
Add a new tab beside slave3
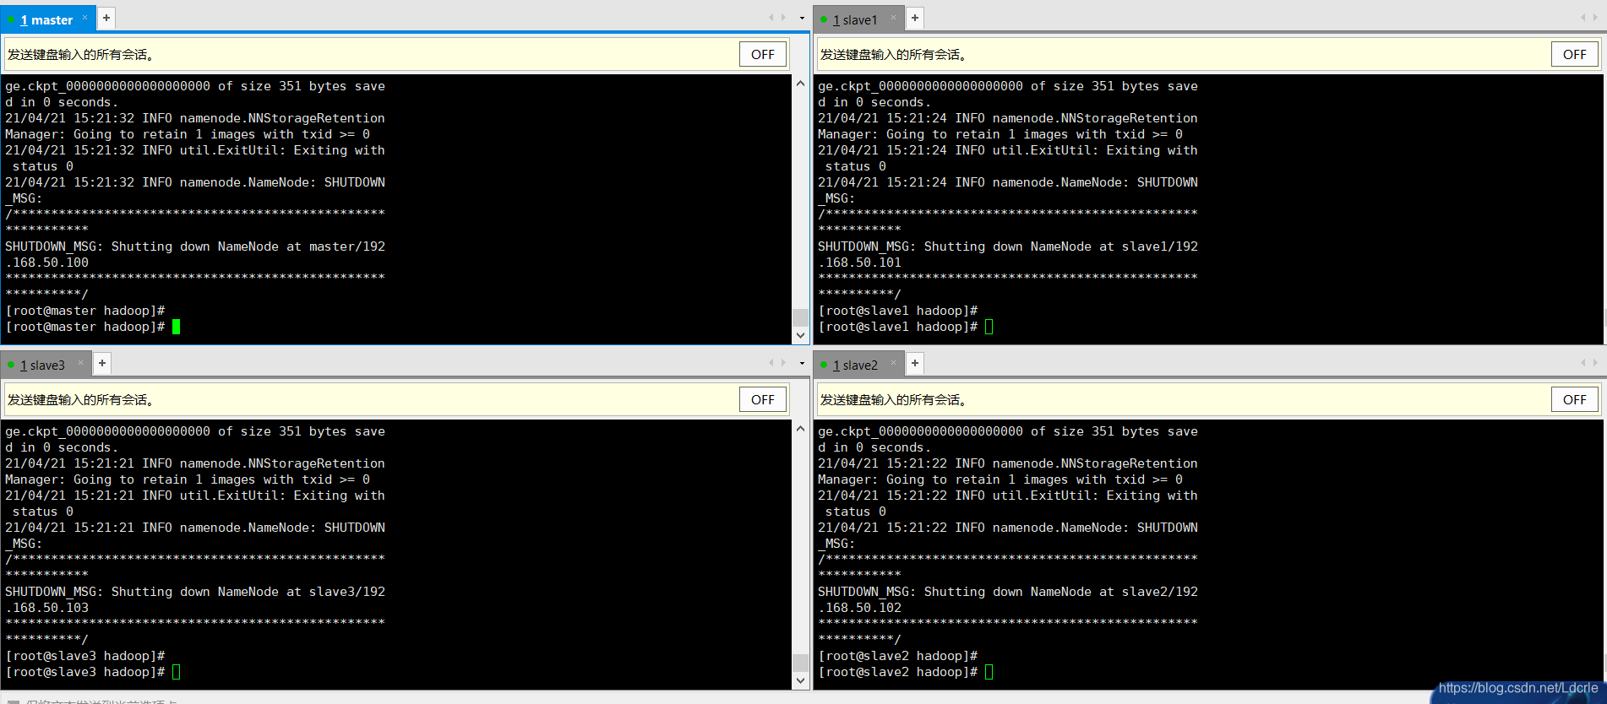pyautogui.click(x=102, y=363)
